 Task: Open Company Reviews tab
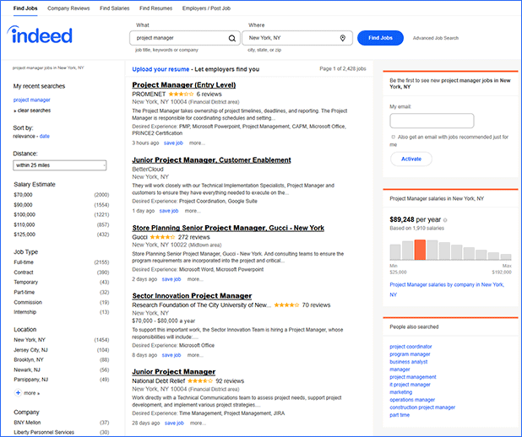point(68,8)
